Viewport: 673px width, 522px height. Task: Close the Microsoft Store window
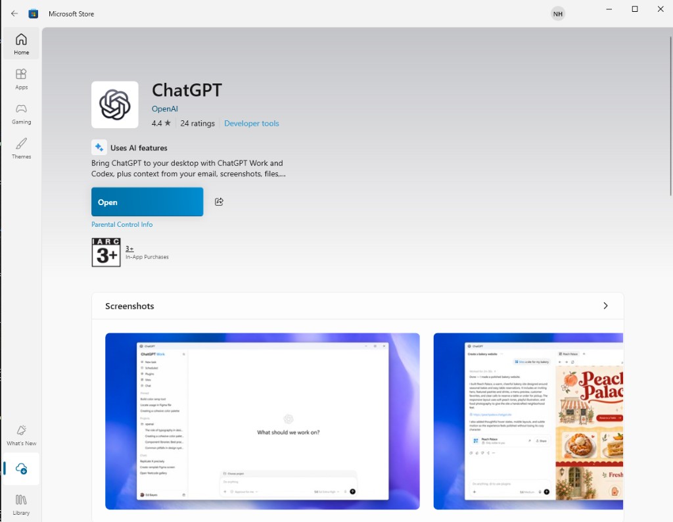point(661,9)
